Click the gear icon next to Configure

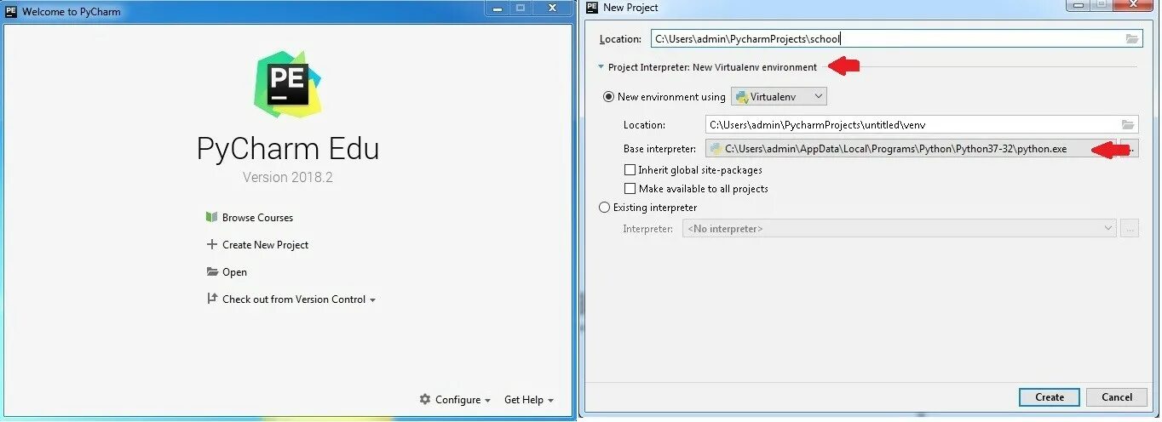[x=425, y=399]
